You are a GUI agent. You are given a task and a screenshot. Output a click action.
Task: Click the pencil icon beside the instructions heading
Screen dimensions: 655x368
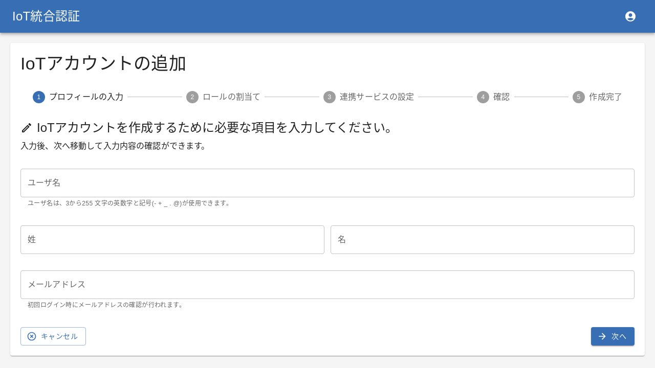[27, 128]
